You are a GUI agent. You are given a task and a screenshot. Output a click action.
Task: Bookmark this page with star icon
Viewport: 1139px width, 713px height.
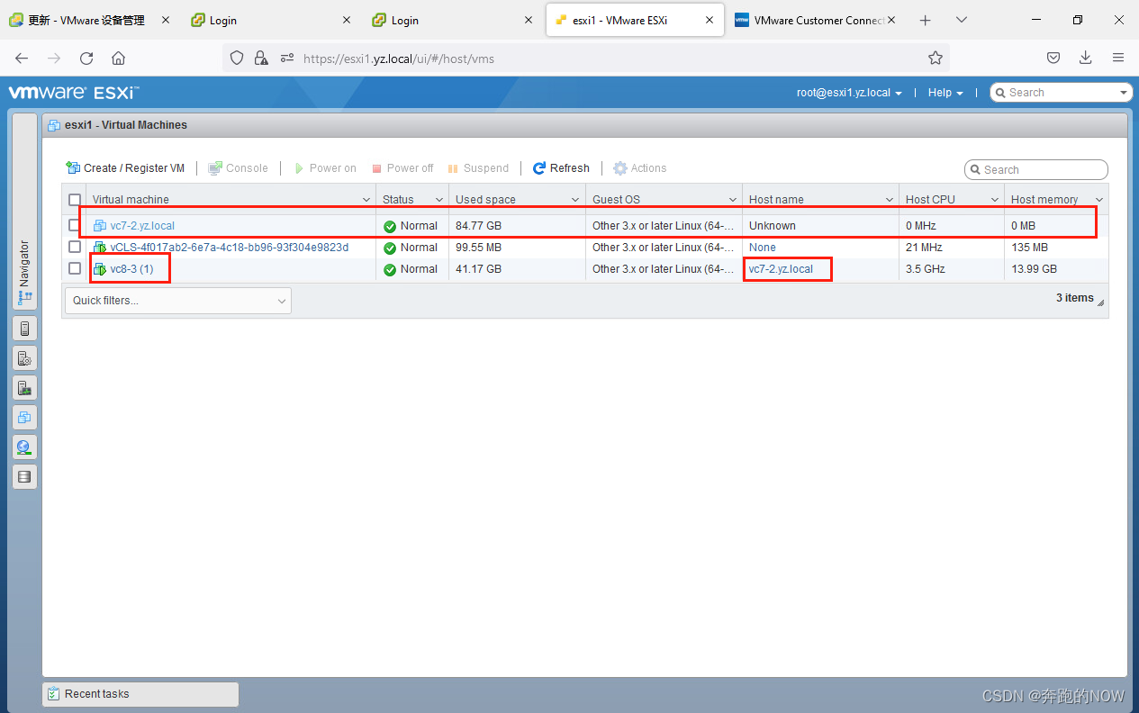tap(936, 58)
